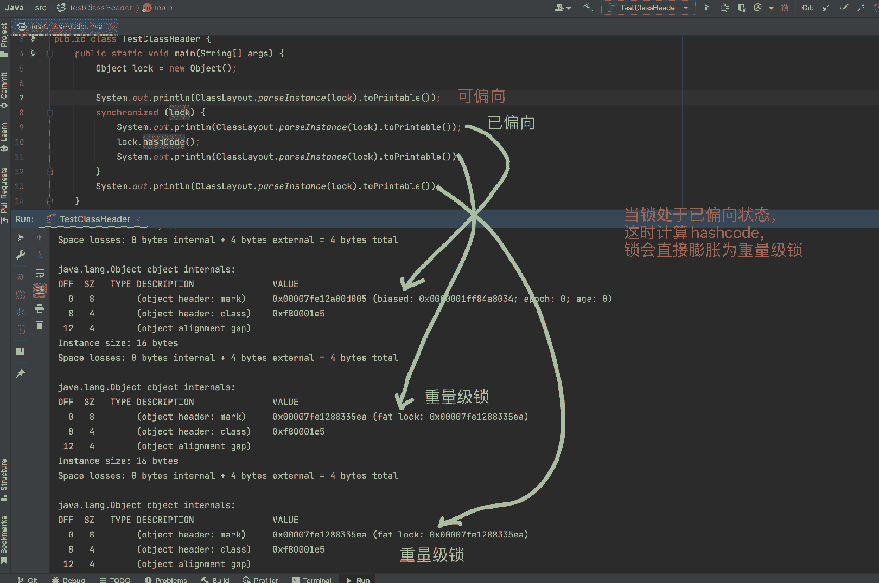The height and width of the screenshot is (583, 879).
Task: Git push arrow icon
Action: pos(861,8)
